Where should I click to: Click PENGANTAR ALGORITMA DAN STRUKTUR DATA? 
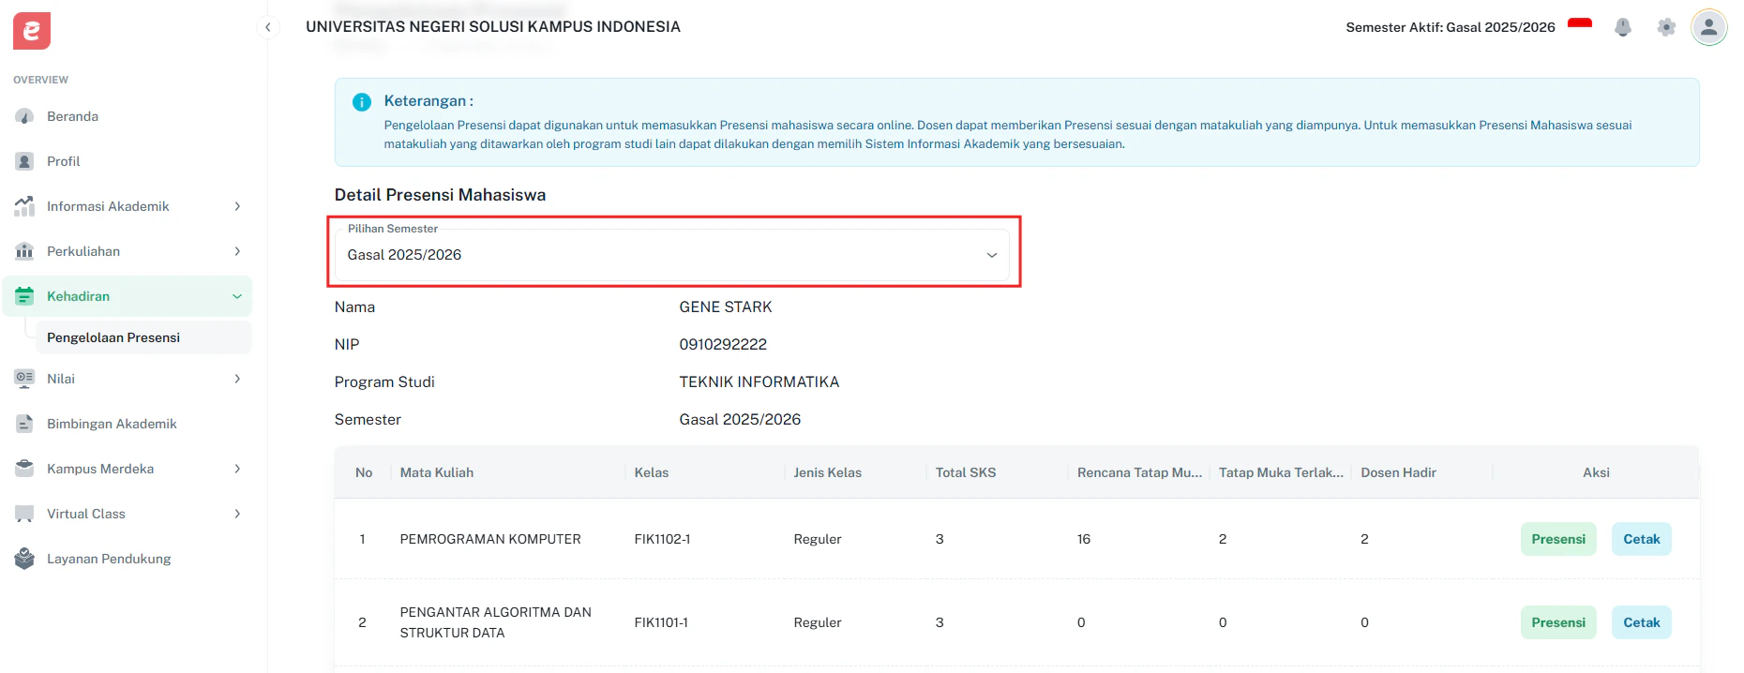(495, 622)
